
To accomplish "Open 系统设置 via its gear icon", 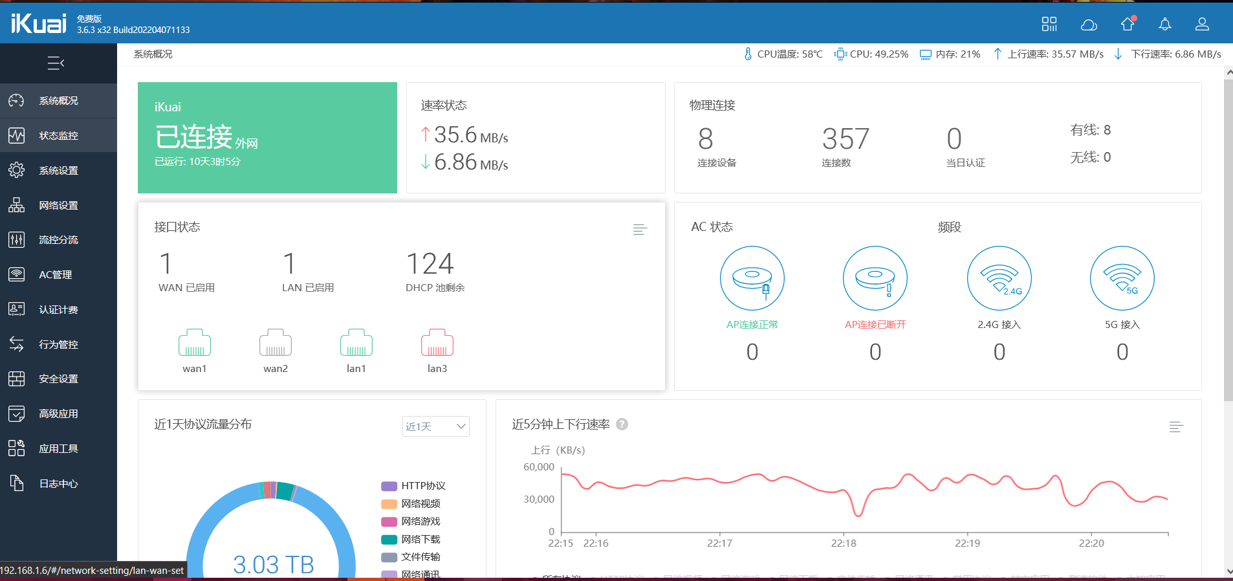I will [17, 170].
